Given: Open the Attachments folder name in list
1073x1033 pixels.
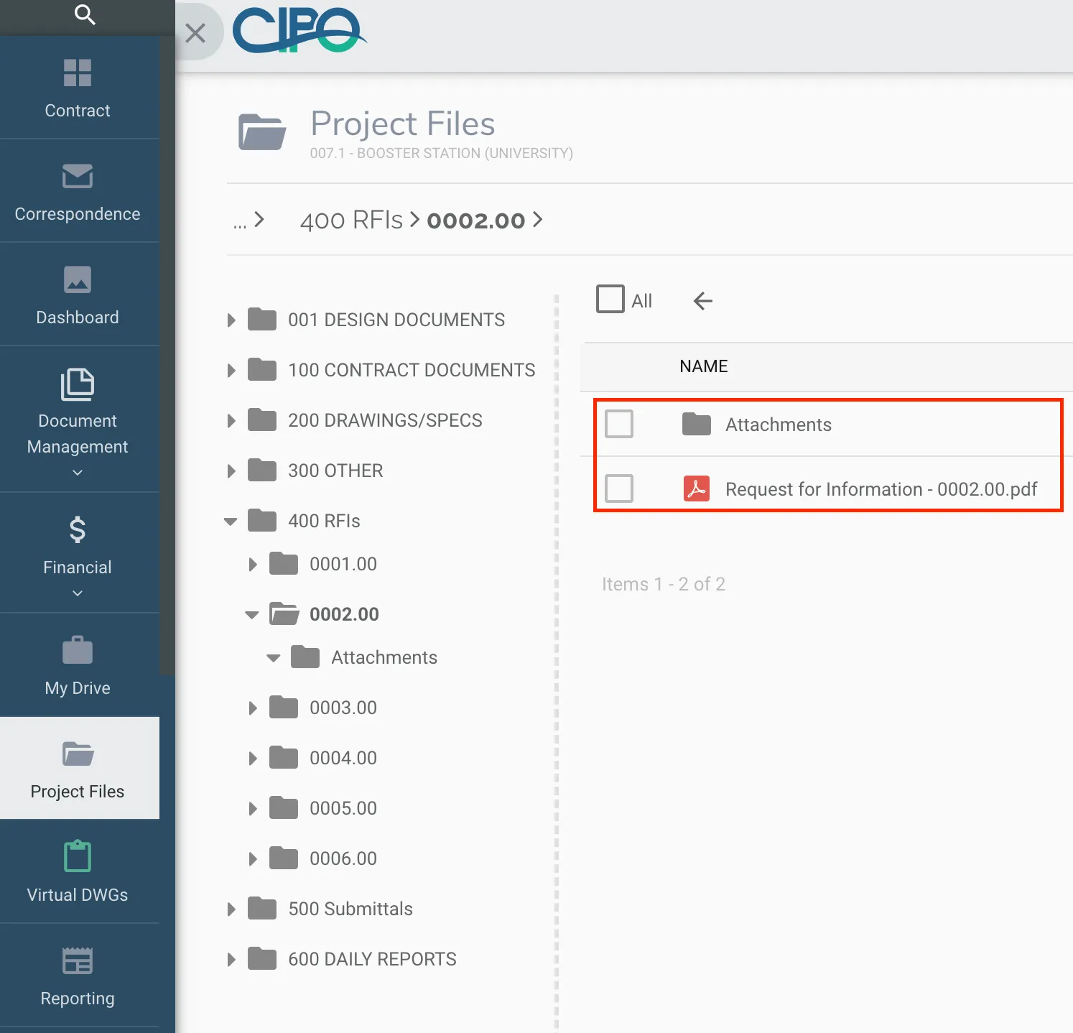Looking at the screenshot, I should pos(779,425).
